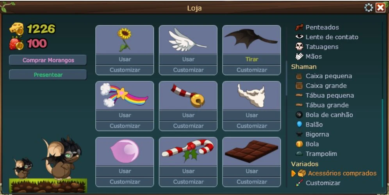
Task: Select the chocolate bar item icon
Action: coord(251,151)
